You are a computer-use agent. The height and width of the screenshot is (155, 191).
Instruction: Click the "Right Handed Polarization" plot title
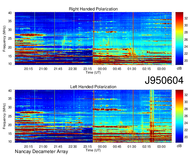(x=93, y=9)
